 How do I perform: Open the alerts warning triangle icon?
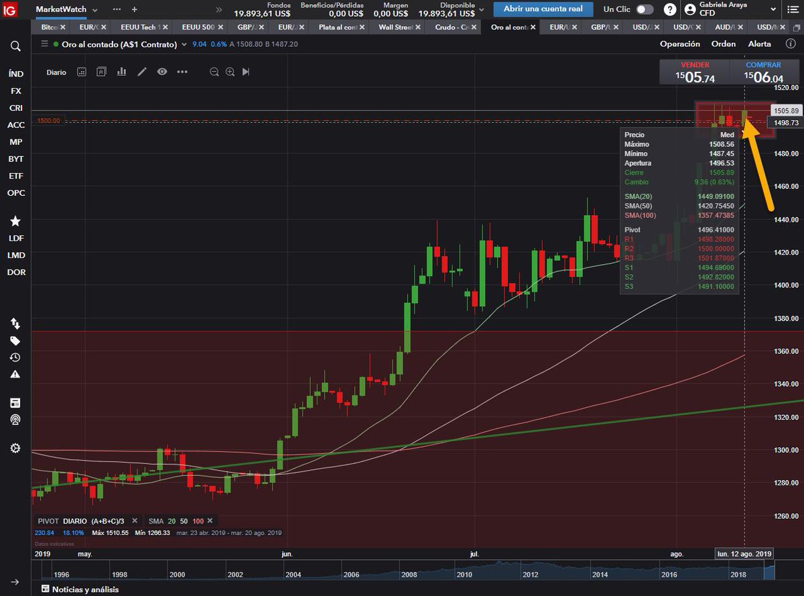coord(15,374)
